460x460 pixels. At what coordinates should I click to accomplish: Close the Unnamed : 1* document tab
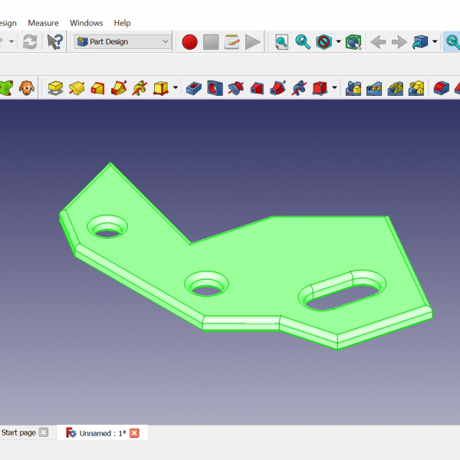135,433
